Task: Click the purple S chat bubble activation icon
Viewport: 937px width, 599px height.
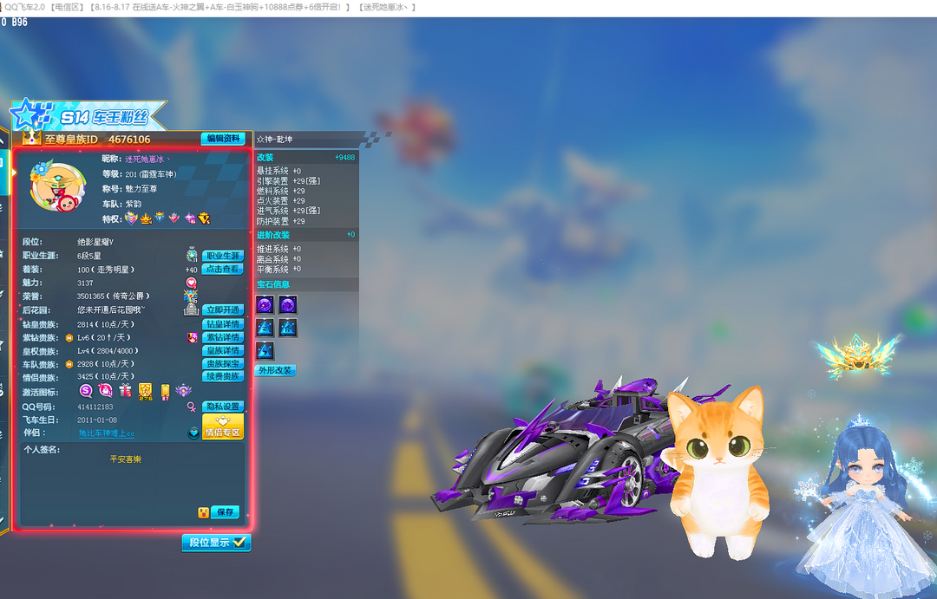Action: pyautogui.click(x=86, y=391)
